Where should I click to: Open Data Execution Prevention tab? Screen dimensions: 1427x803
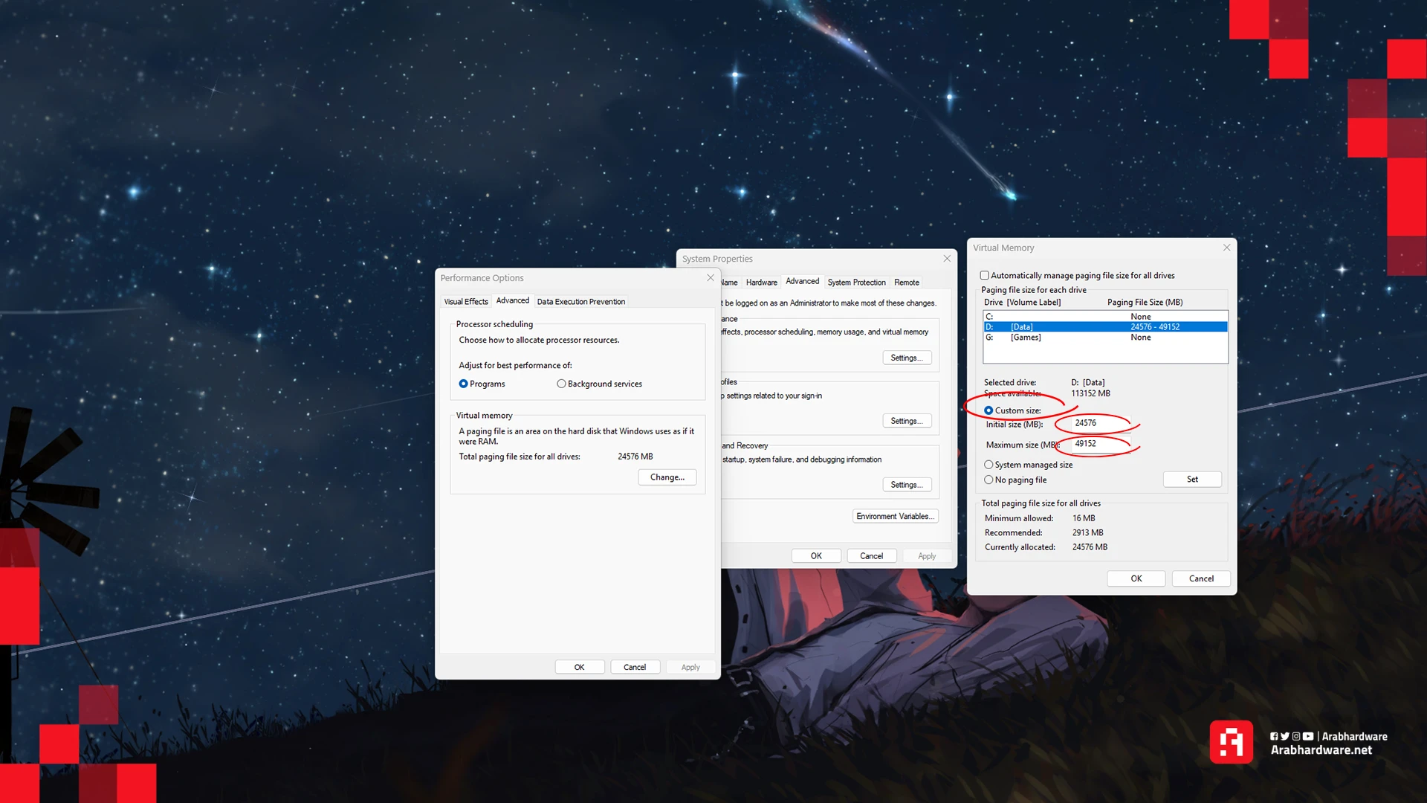pos(580,302)
